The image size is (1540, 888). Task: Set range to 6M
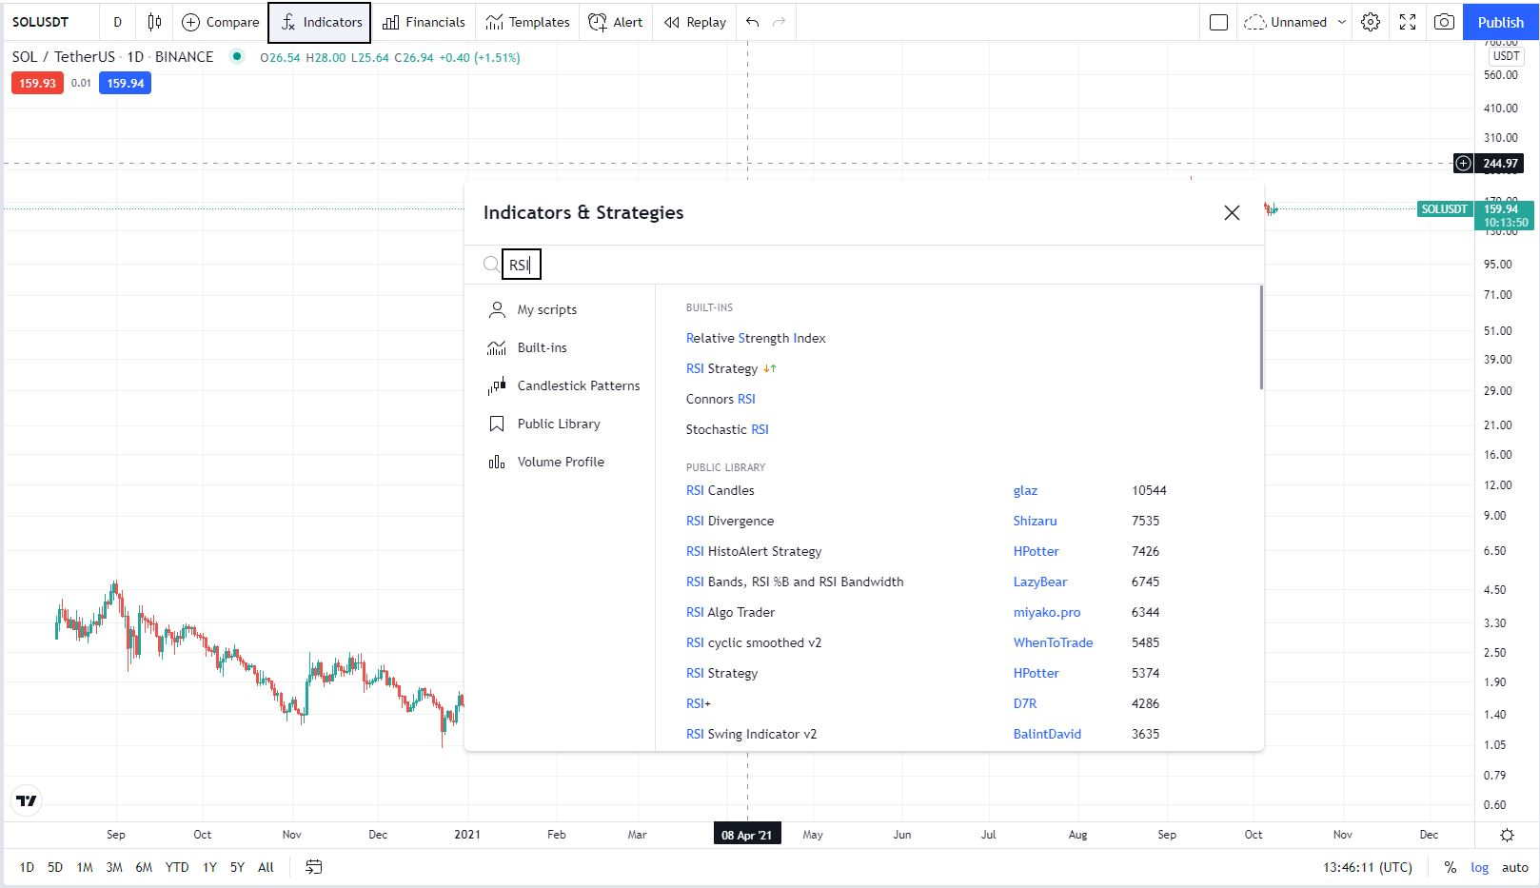(x=144, y=867)
